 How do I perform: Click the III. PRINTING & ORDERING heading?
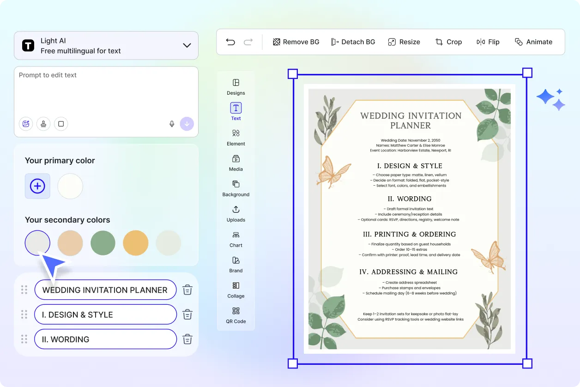pos(410,234)
